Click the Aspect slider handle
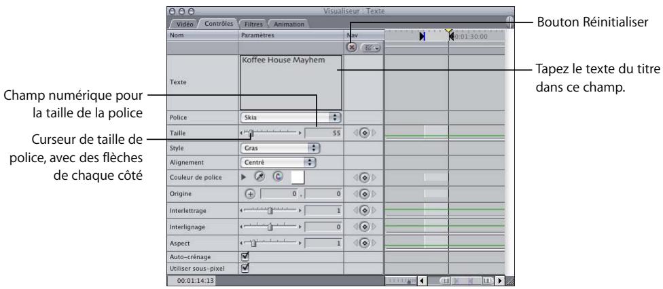 tap(253, 244)
